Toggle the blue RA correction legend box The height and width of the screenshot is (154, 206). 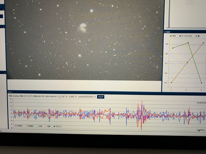(x=19, y=126)
